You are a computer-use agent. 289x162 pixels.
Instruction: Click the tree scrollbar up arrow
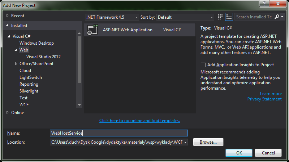point(79,33)
